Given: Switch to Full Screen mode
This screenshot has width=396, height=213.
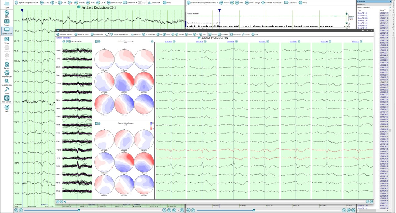Looking at the screenshot, I should (x=7, y=99).
